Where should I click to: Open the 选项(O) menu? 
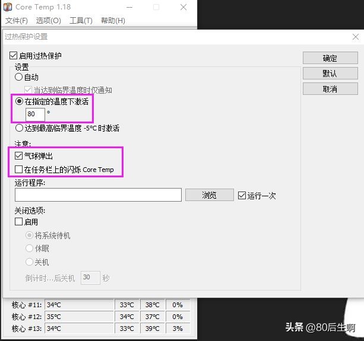(49, 21)
